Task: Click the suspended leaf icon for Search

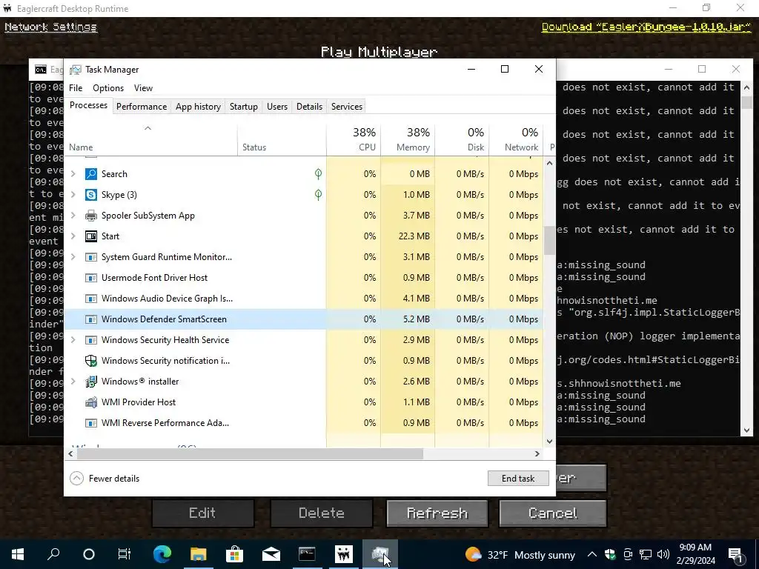Action: (318, 173)
